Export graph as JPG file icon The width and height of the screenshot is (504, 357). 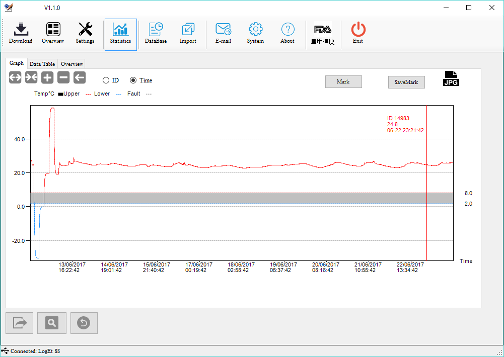pyautogui.click(x=451, y=78)
